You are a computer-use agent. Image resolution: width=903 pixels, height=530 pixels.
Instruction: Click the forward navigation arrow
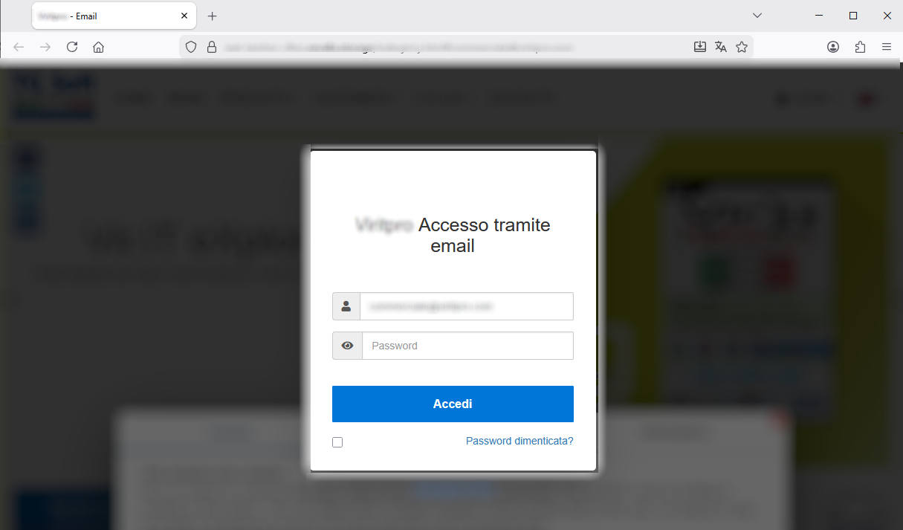click(45, 47)
